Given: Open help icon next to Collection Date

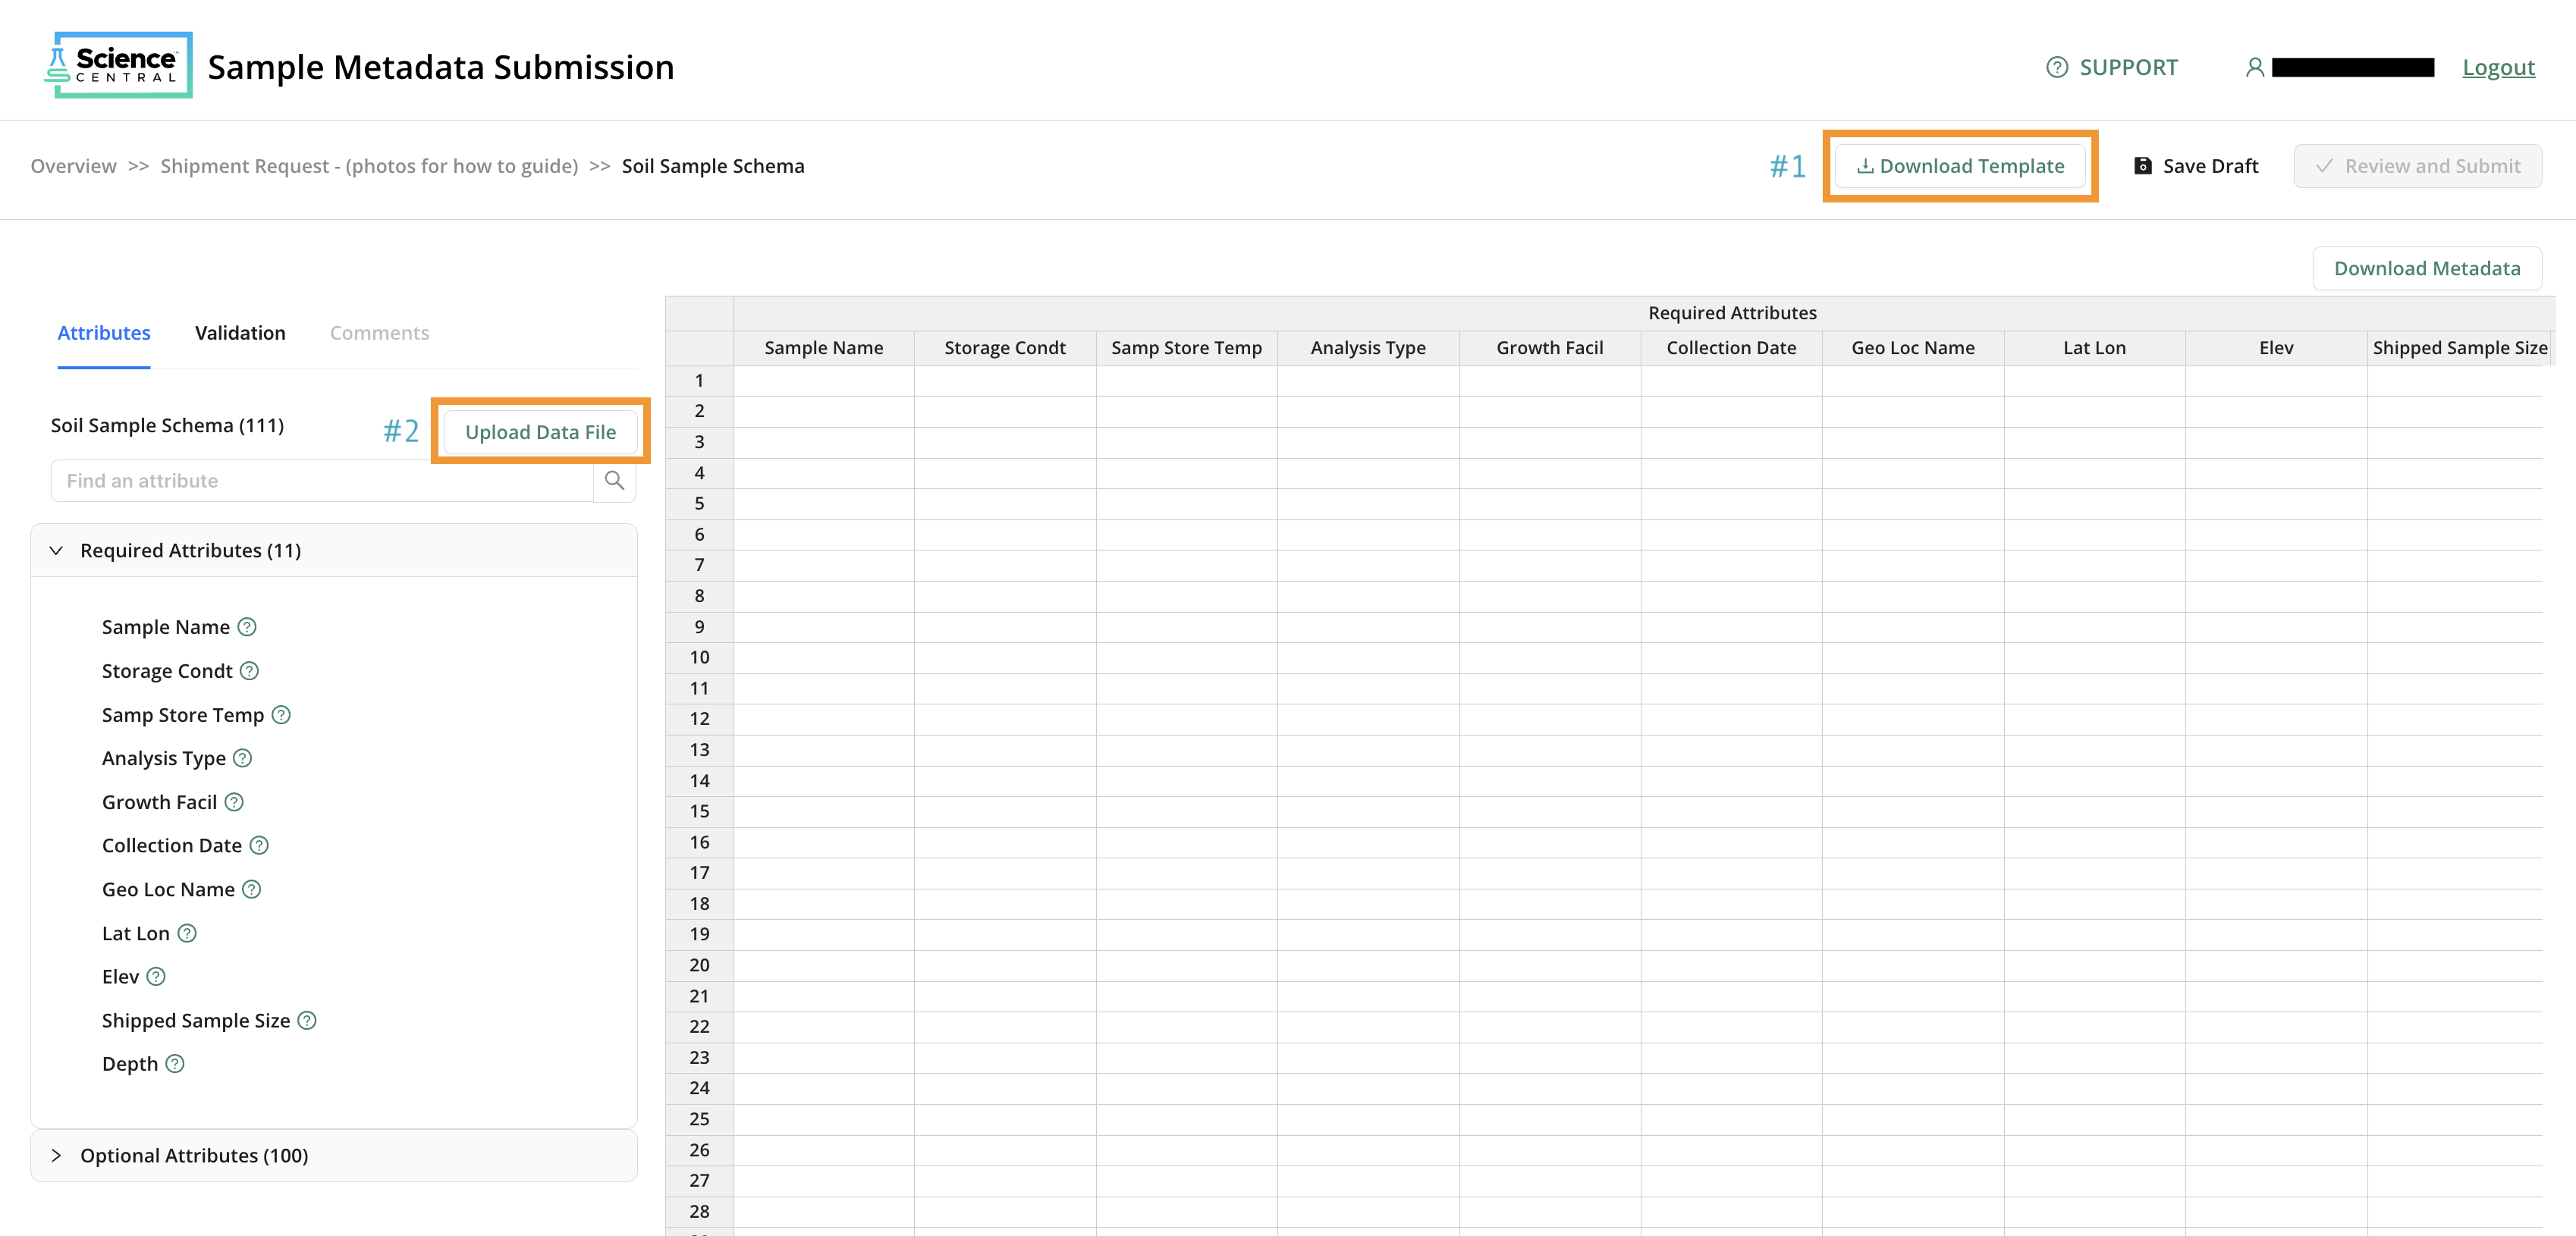Looking at the screenshot, I should (259, 846).
